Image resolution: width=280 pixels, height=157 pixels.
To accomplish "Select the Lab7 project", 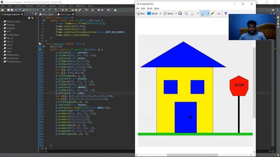I will [9, 51].
